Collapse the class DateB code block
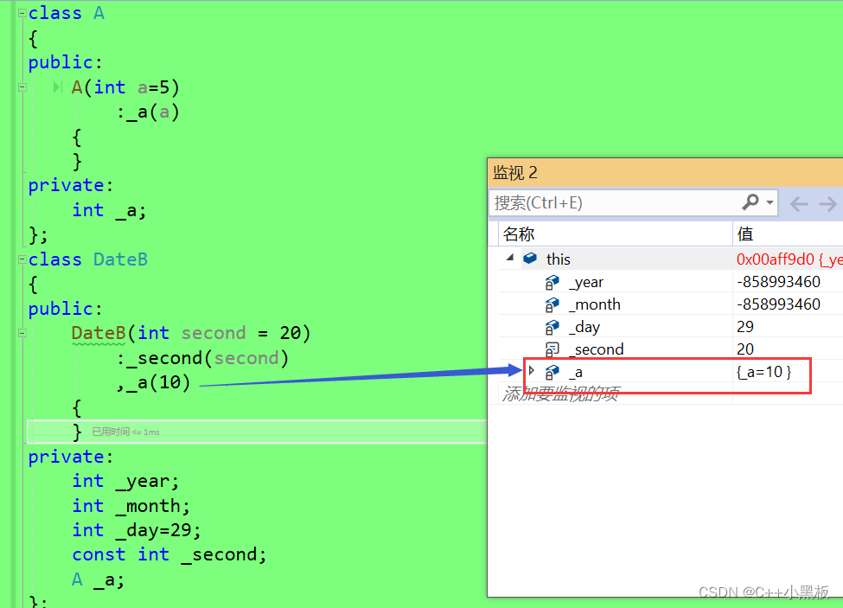 pyautogui.click(x=22, y=259)
